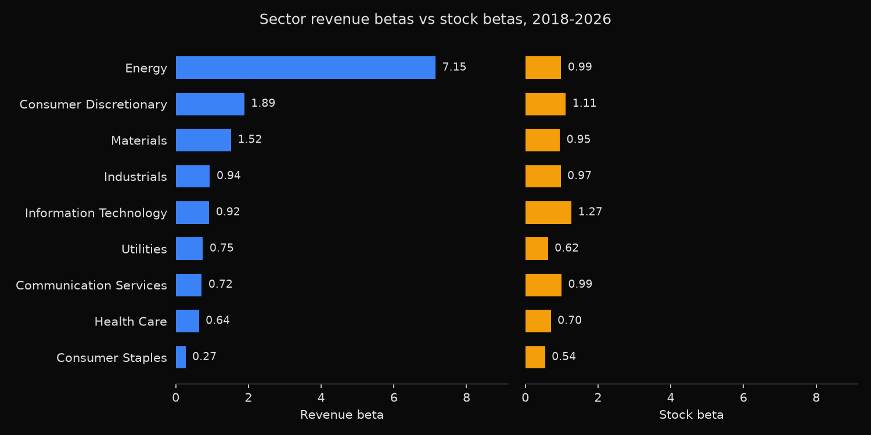Image resolution: width=871 pixels, height=435 pixels.
Task: Click the orange Materials stock beta bar
Action: 542,140
